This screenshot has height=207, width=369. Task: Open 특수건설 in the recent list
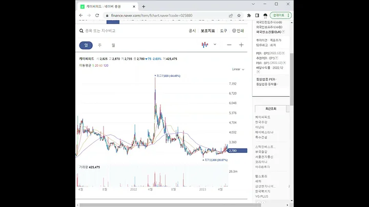[261, 137]
